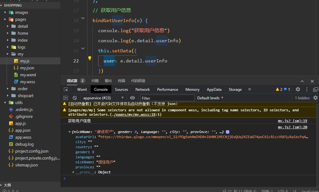319x192 pixels.
Task: Click the lightbulb quick fix icon
Action: click(90, 58)
